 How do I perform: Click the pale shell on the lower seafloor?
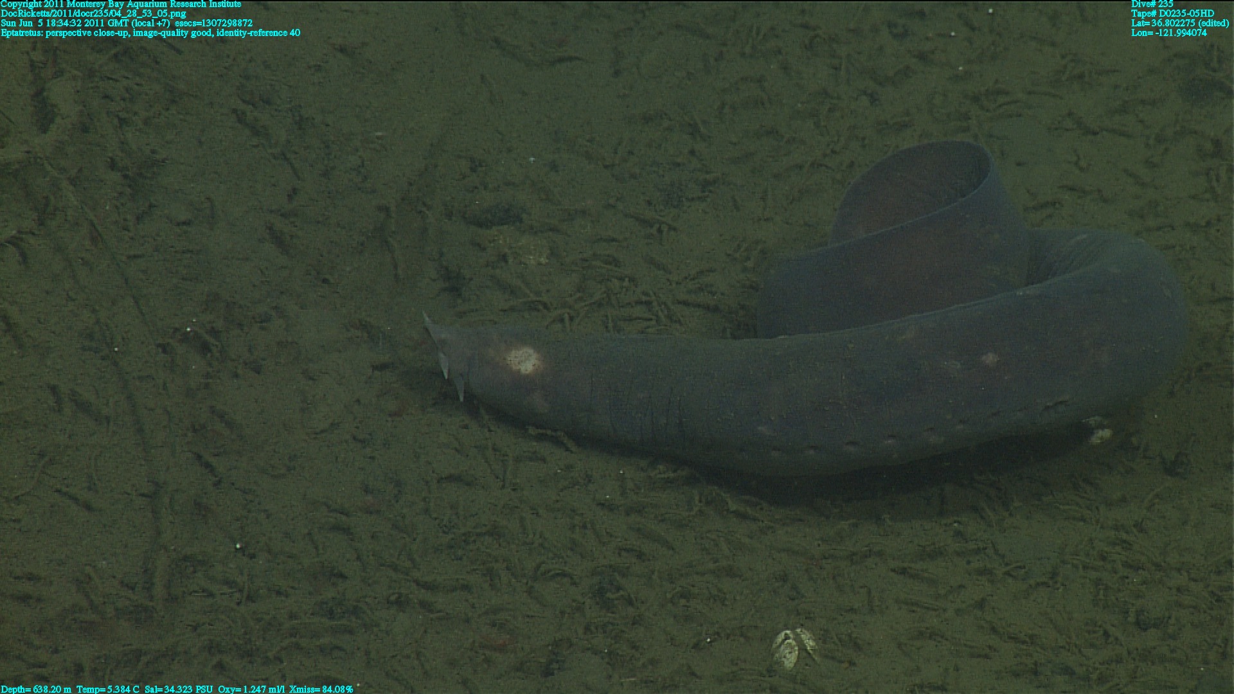point(792,648)
